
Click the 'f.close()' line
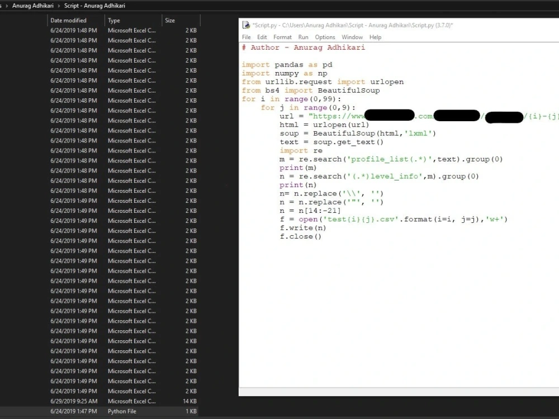coord(301,236)
